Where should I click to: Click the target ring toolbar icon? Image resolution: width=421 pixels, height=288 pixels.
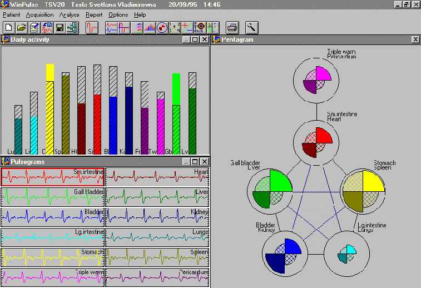tap(200, 27)
